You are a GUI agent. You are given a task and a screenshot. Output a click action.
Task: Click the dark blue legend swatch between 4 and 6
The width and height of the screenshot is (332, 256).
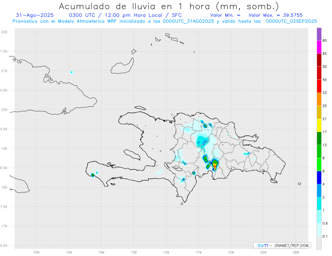pyautogui.click(x=319, y=178)
